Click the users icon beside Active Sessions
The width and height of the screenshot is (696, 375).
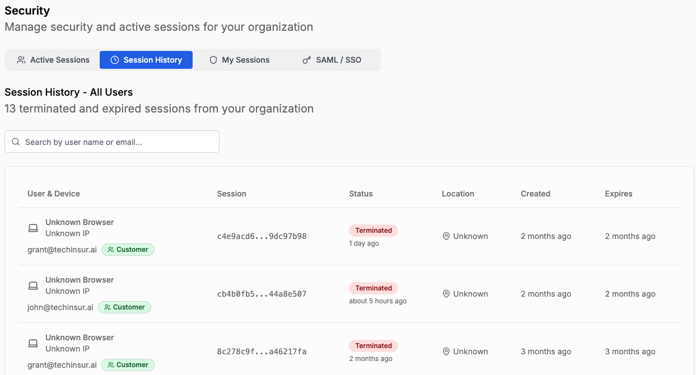point(21,60)
